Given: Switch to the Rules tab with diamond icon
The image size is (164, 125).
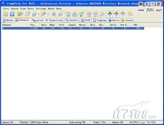Looking at the screenshot, I should (113, 20).
